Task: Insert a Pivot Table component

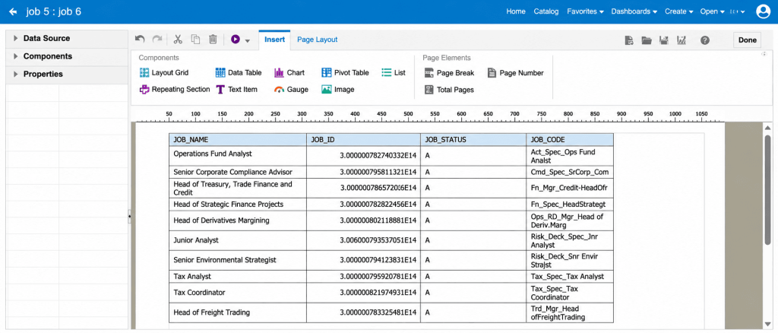Action: pyautogui.click(x=345, y=72)
